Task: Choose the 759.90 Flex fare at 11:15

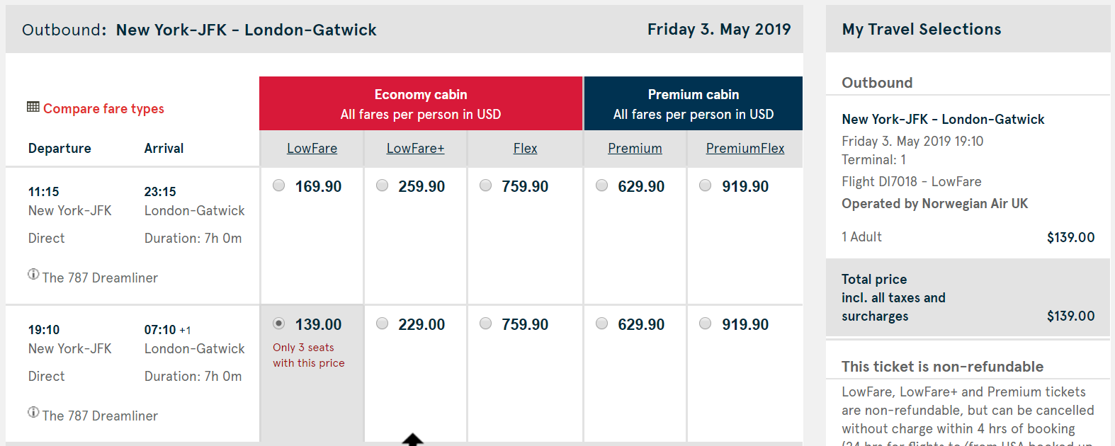Action: (x=486, y=185)
